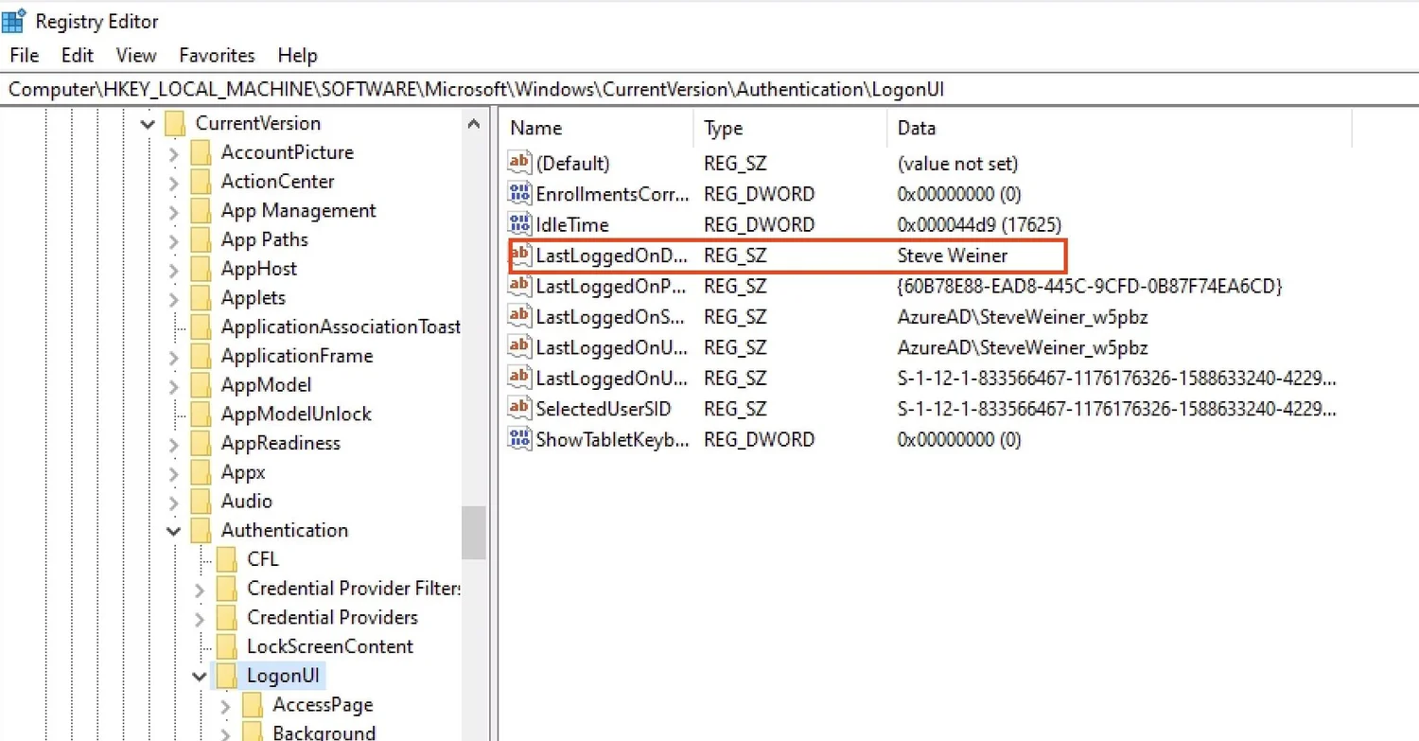Open the File menu

pyautogui.click(x=23, y=55)
